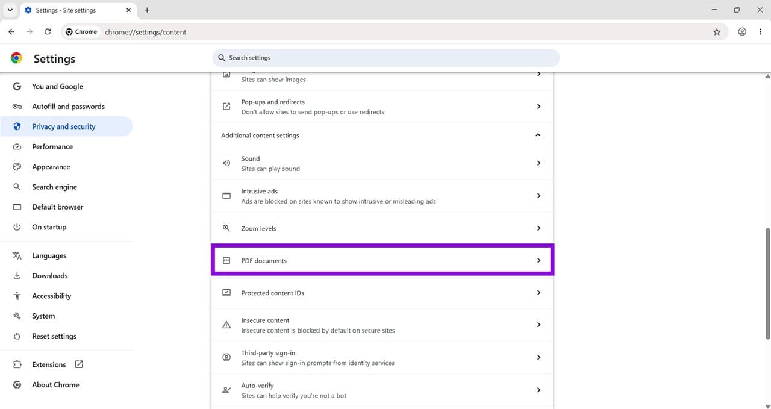771x409 pixels.
Task: Open PDF documents via its arrow
Action: (538, 261)
